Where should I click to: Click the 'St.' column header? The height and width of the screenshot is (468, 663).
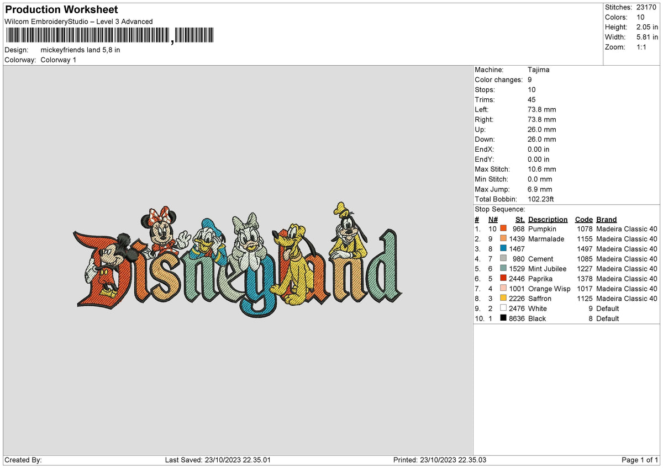(x=520, y=219)
